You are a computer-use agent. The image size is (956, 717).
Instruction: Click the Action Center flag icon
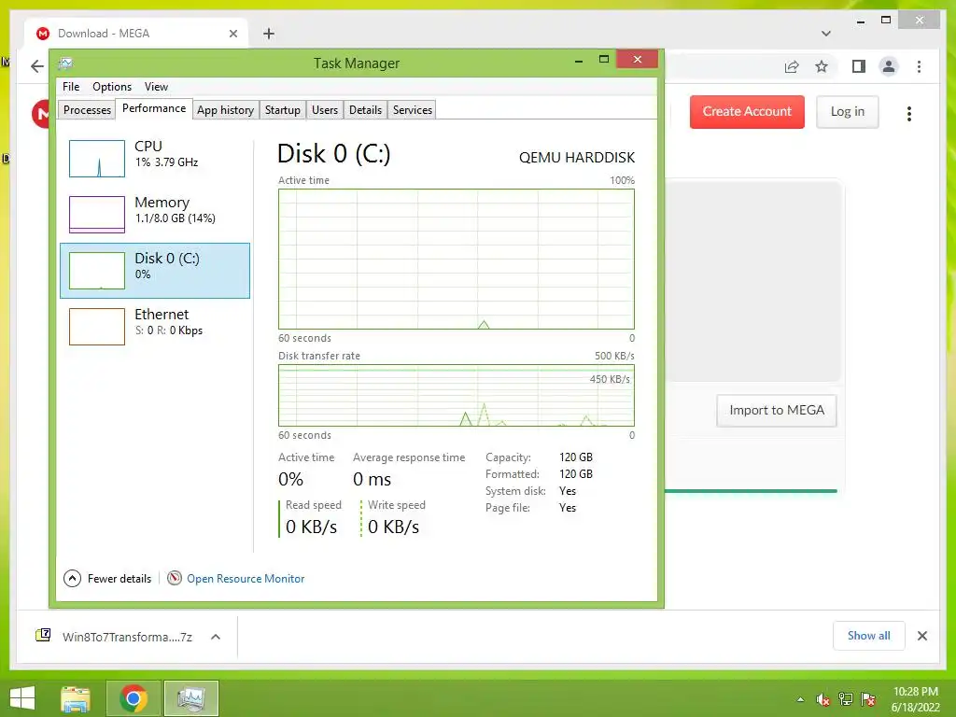pyautogui.click(x=868, y=699)
